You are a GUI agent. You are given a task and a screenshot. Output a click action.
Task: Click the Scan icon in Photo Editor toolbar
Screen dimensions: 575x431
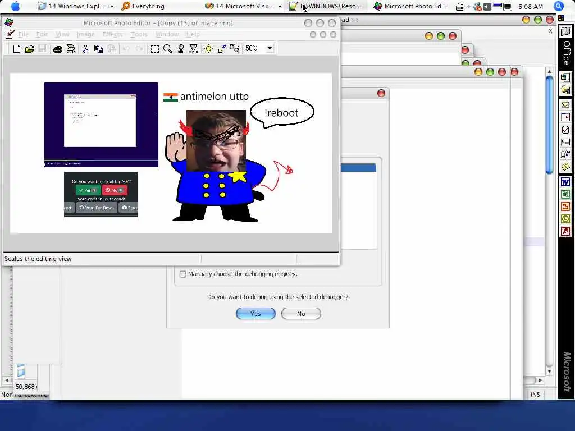71,49
